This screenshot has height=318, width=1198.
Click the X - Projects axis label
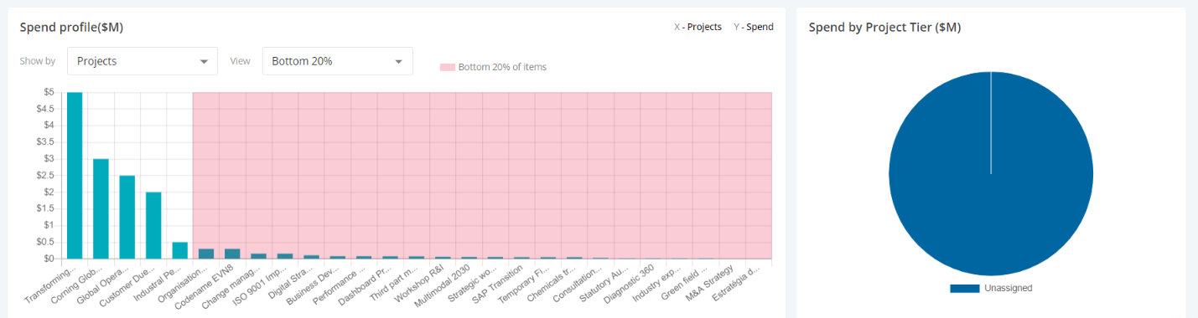698,27
